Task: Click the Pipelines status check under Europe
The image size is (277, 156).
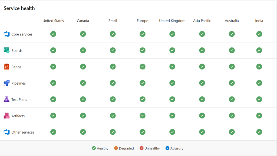Action: tap(142, 83)
